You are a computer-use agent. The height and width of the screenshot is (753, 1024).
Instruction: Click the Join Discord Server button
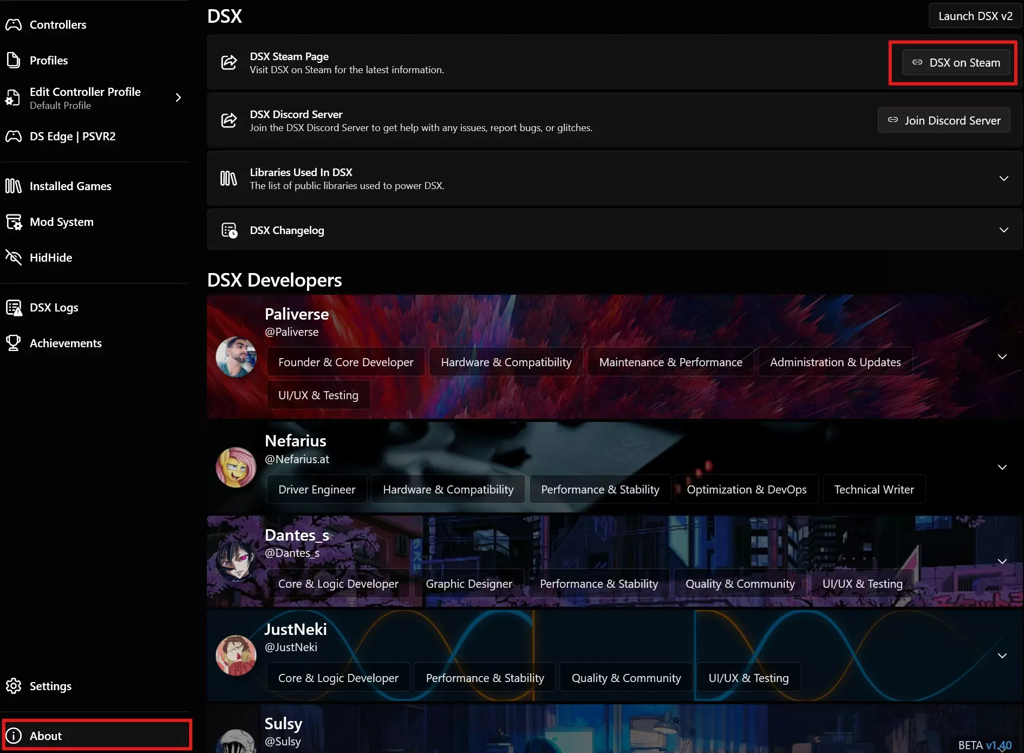pyautogui.click(x=944, y=120)
